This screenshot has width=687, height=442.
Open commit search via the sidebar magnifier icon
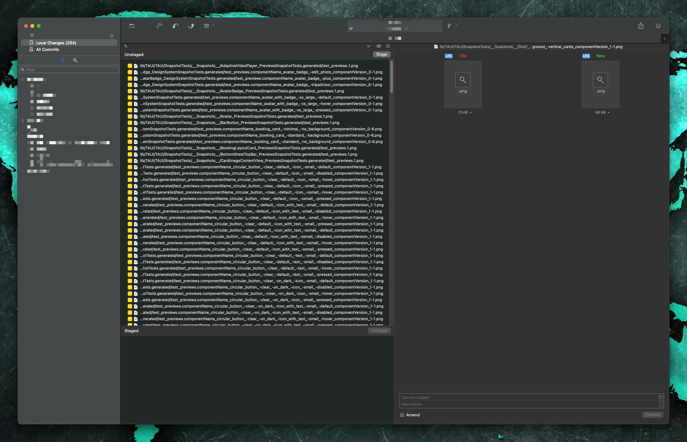click(75, 60)
